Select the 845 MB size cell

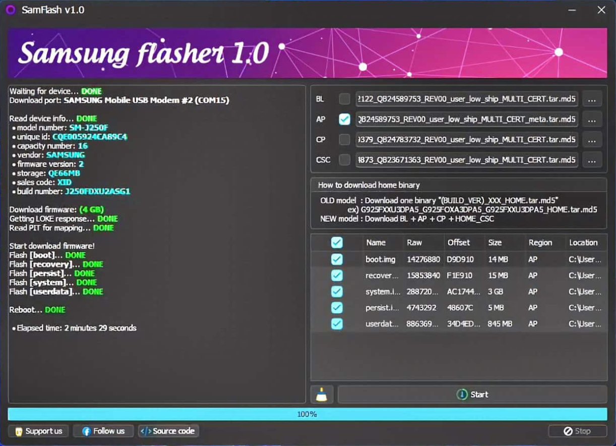pos(500,324)
